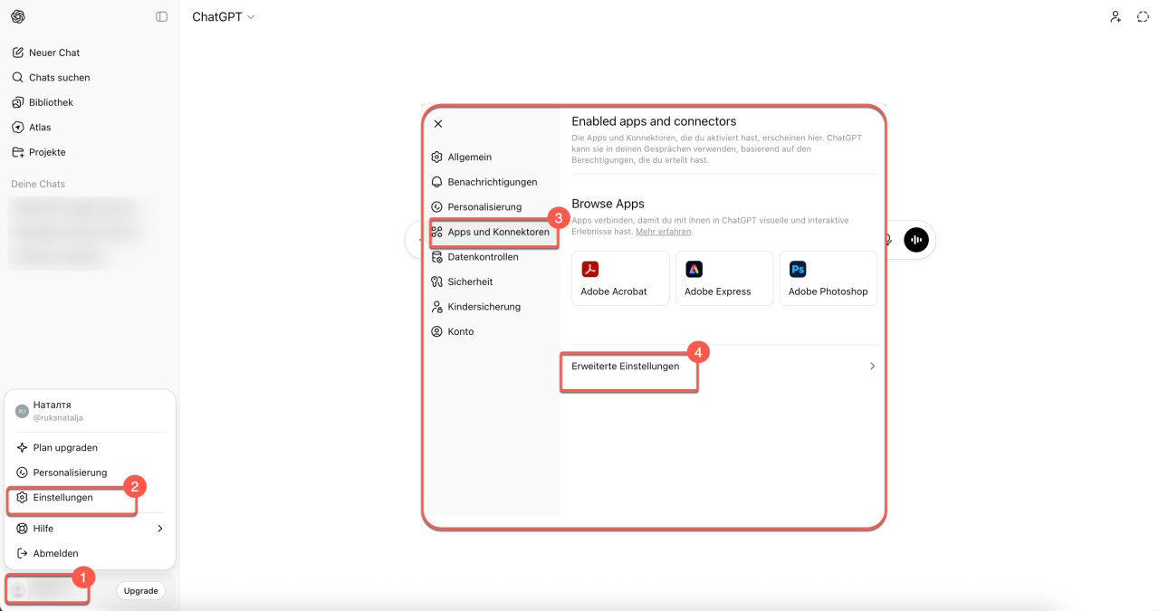Select the Apps und Konnektoren tab
The width and height of the screenshot is (1159, 611).
point(493,232)
